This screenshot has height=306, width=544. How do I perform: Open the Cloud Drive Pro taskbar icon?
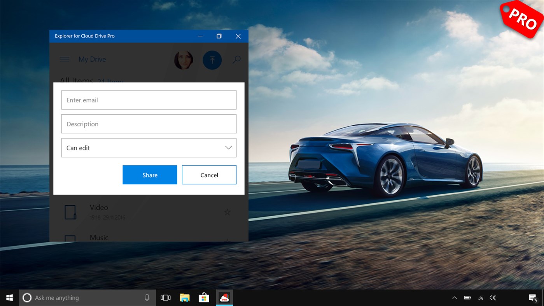point(224,297)
